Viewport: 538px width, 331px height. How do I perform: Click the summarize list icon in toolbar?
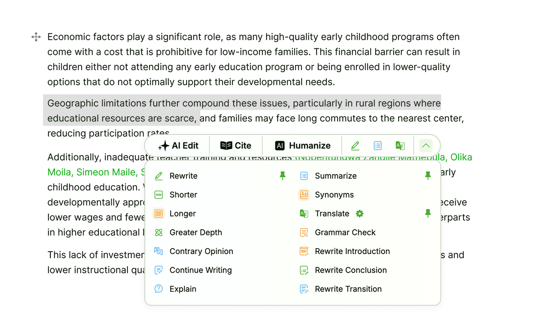tap(377, 146)
